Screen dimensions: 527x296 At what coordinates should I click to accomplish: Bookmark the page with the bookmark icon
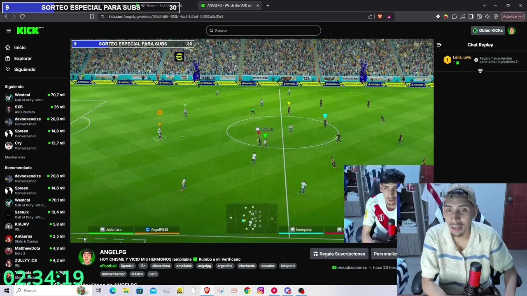coord(92,16)
